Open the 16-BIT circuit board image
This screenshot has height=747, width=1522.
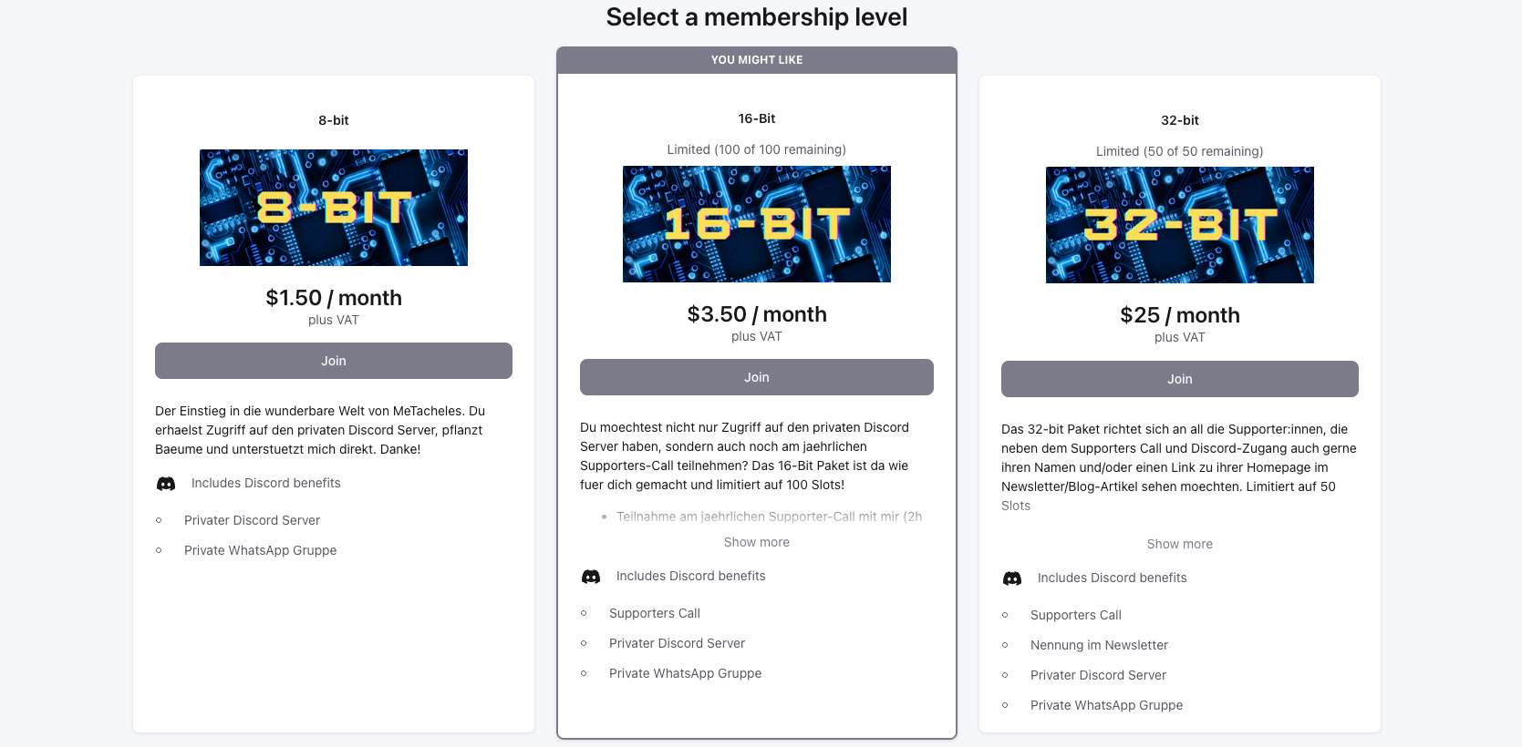[757, 224]
